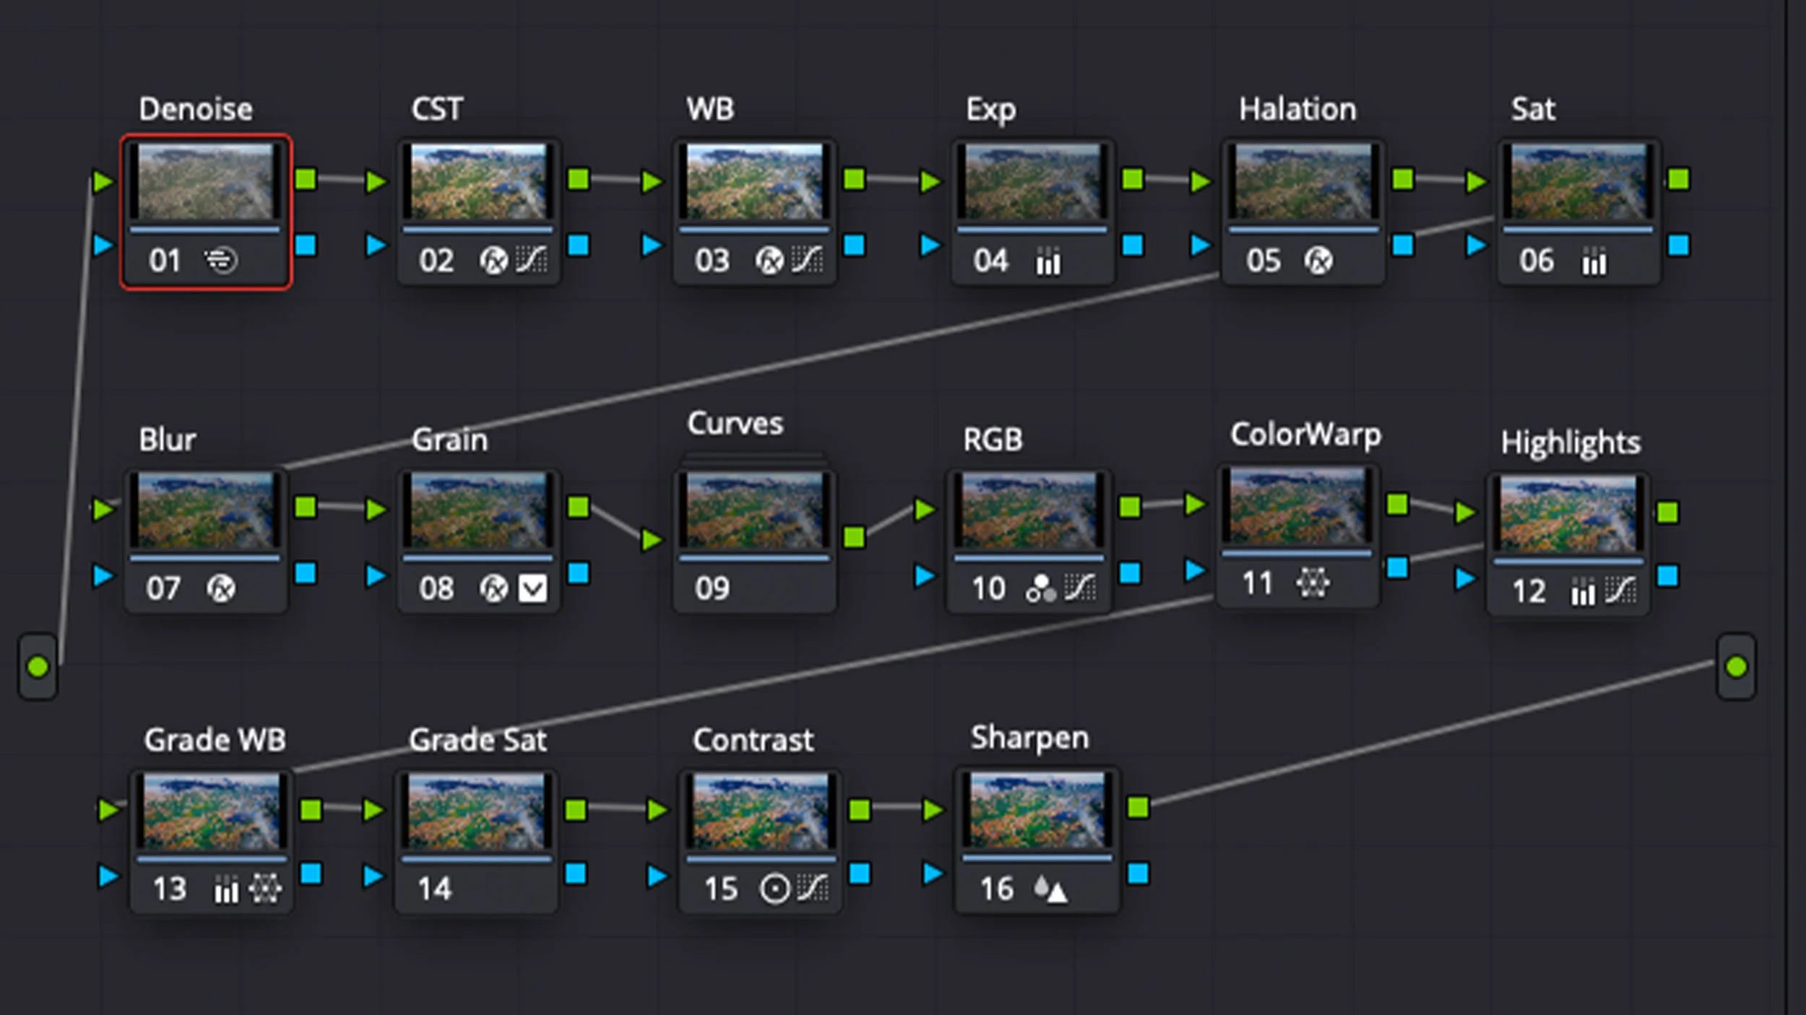This screenshot has height=1015, width=1806.
Task: Click the green RGB output square of Sharpen node
Action: pos(1139,808)
